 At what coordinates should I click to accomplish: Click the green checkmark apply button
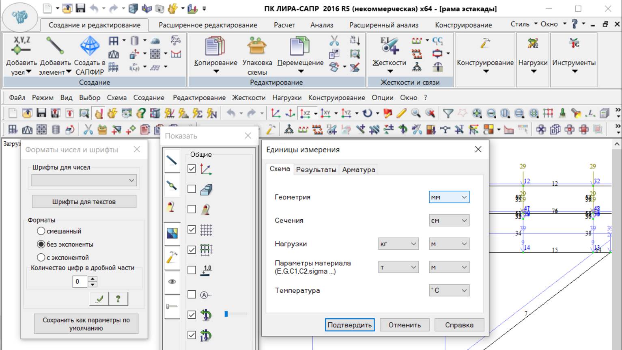pos(99,299)
